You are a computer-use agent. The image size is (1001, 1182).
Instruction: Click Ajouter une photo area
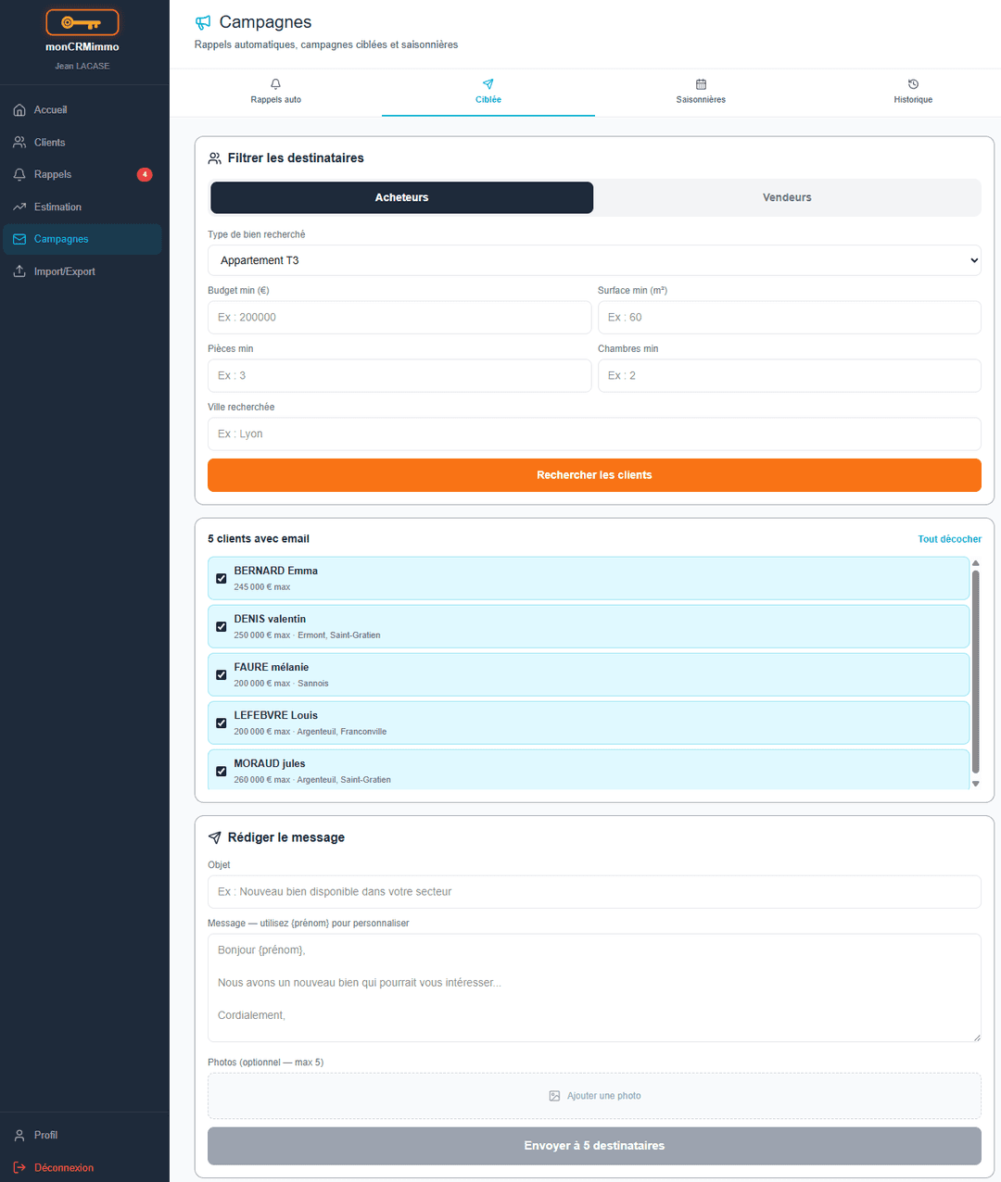(x=594, y=1096)
